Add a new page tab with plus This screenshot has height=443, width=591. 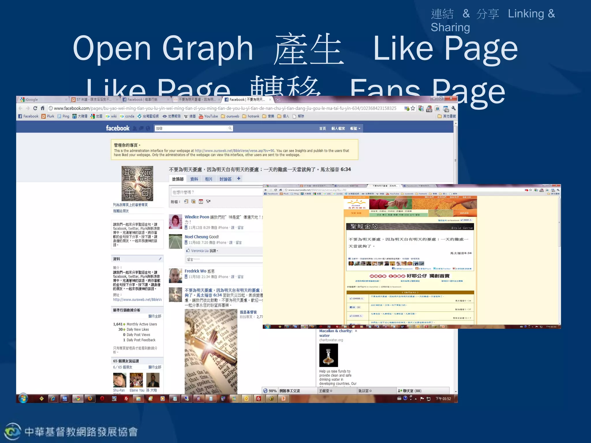pos(239,179)
